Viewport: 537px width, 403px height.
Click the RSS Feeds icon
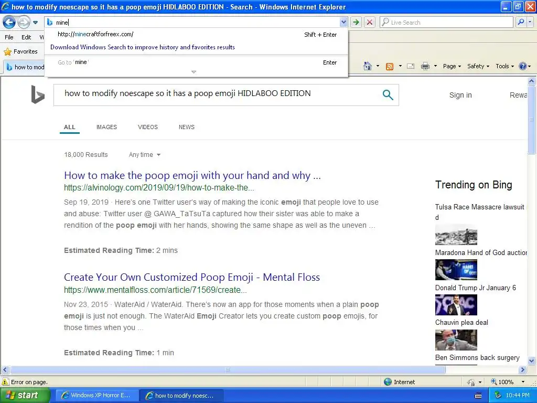click(390, 67)
